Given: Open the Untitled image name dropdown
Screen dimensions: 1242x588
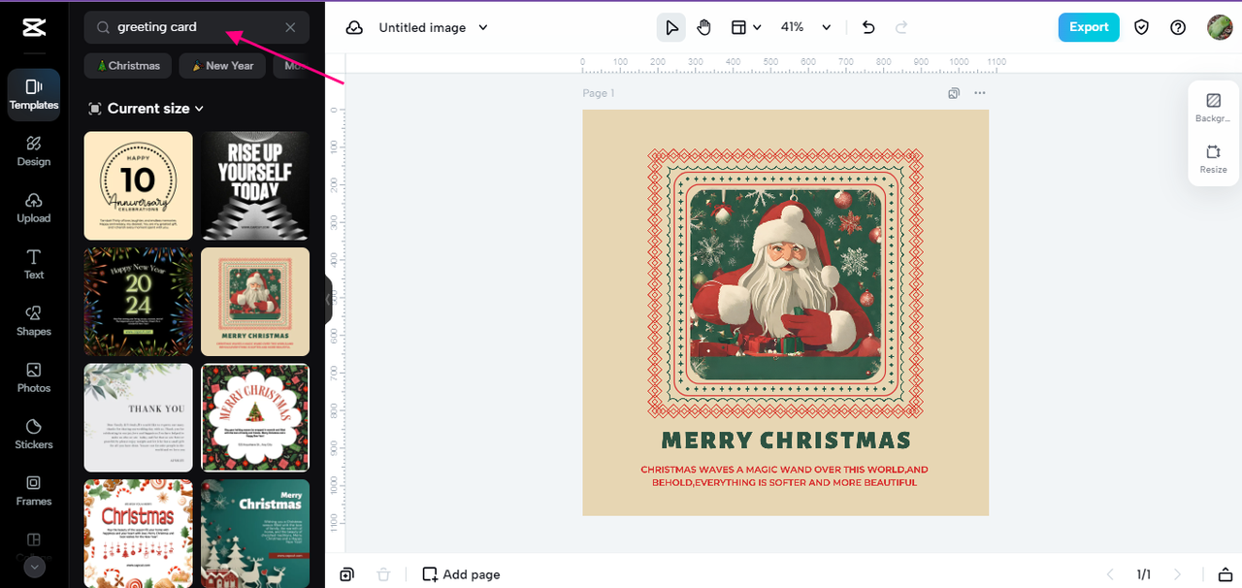Looking at the screenshot, I should pyautogui.click(x=433, y=27).
